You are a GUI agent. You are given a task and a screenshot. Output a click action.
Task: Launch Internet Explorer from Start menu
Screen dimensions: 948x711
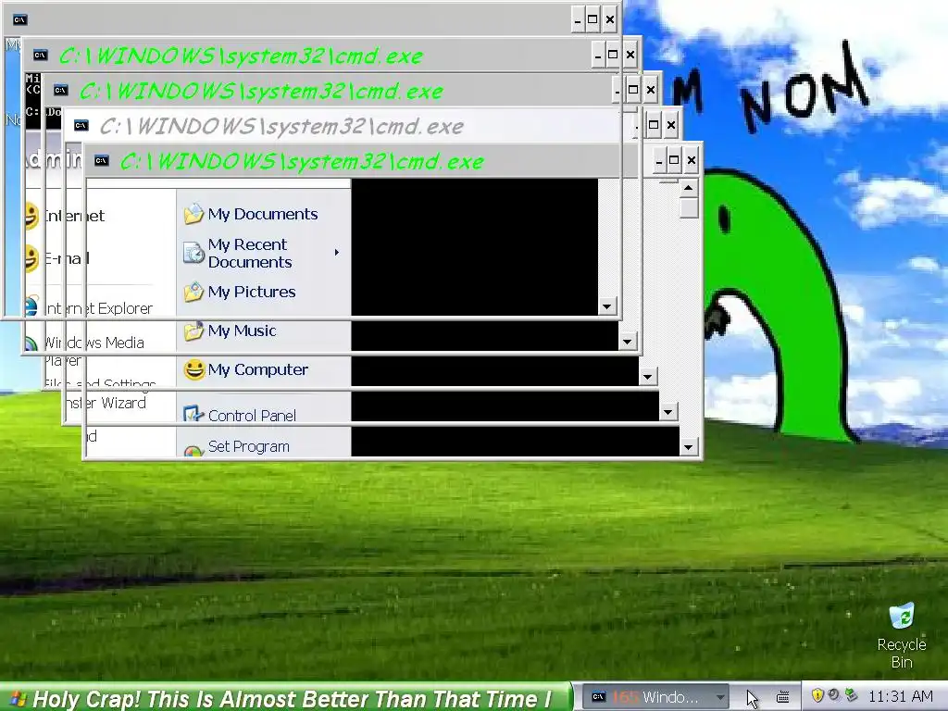click(x=89, y=308)
